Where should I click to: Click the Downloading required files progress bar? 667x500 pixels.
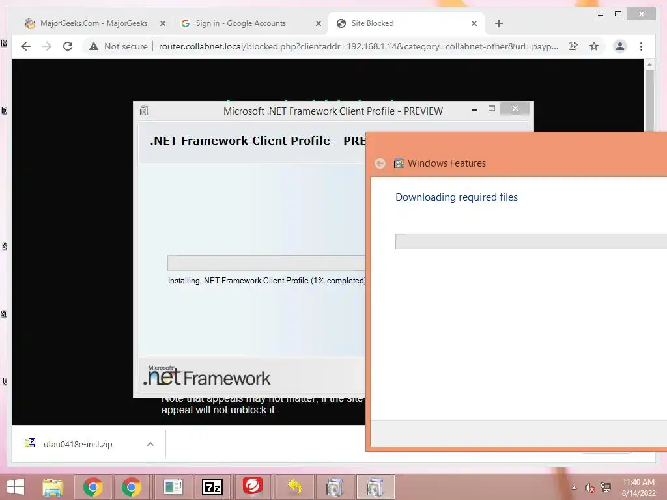531,242
